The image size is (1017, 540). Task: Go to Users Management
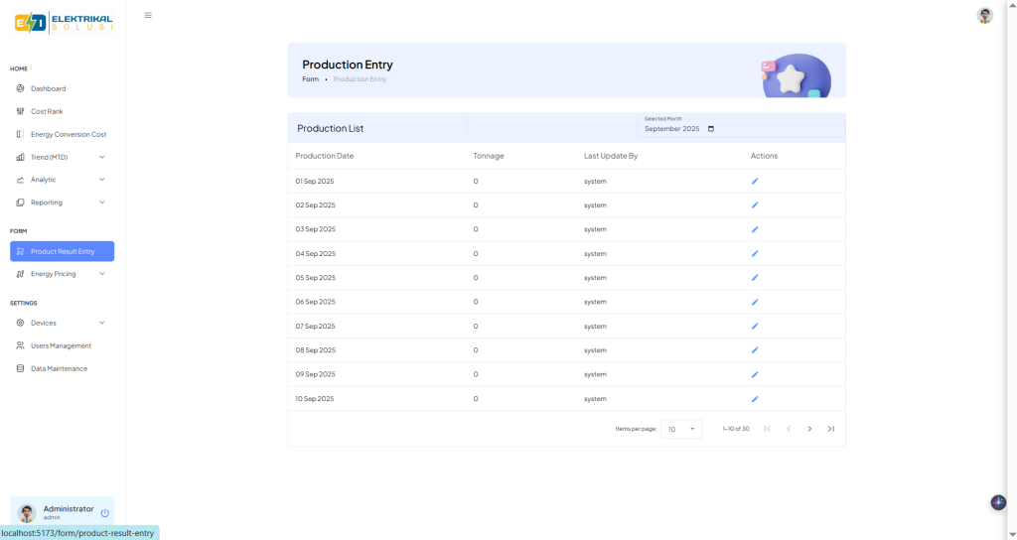61,345
